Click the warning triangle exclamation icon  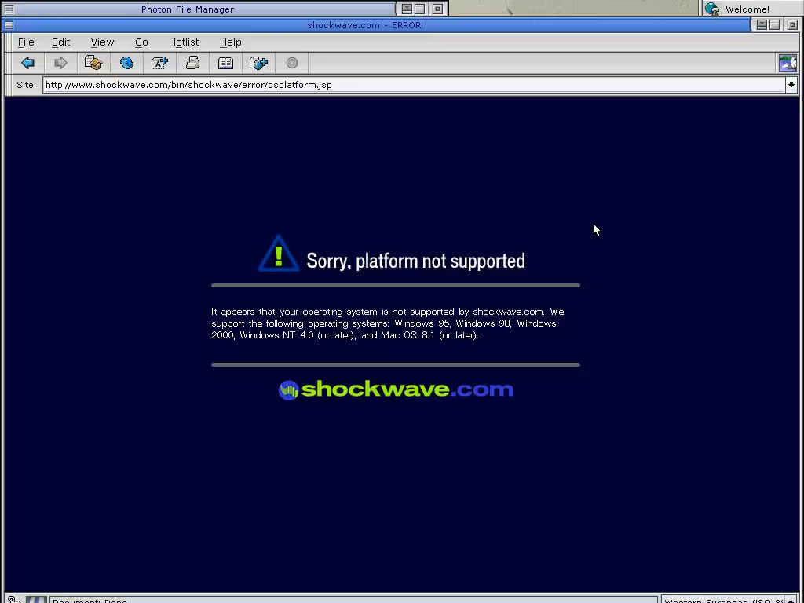click(279, 254)
